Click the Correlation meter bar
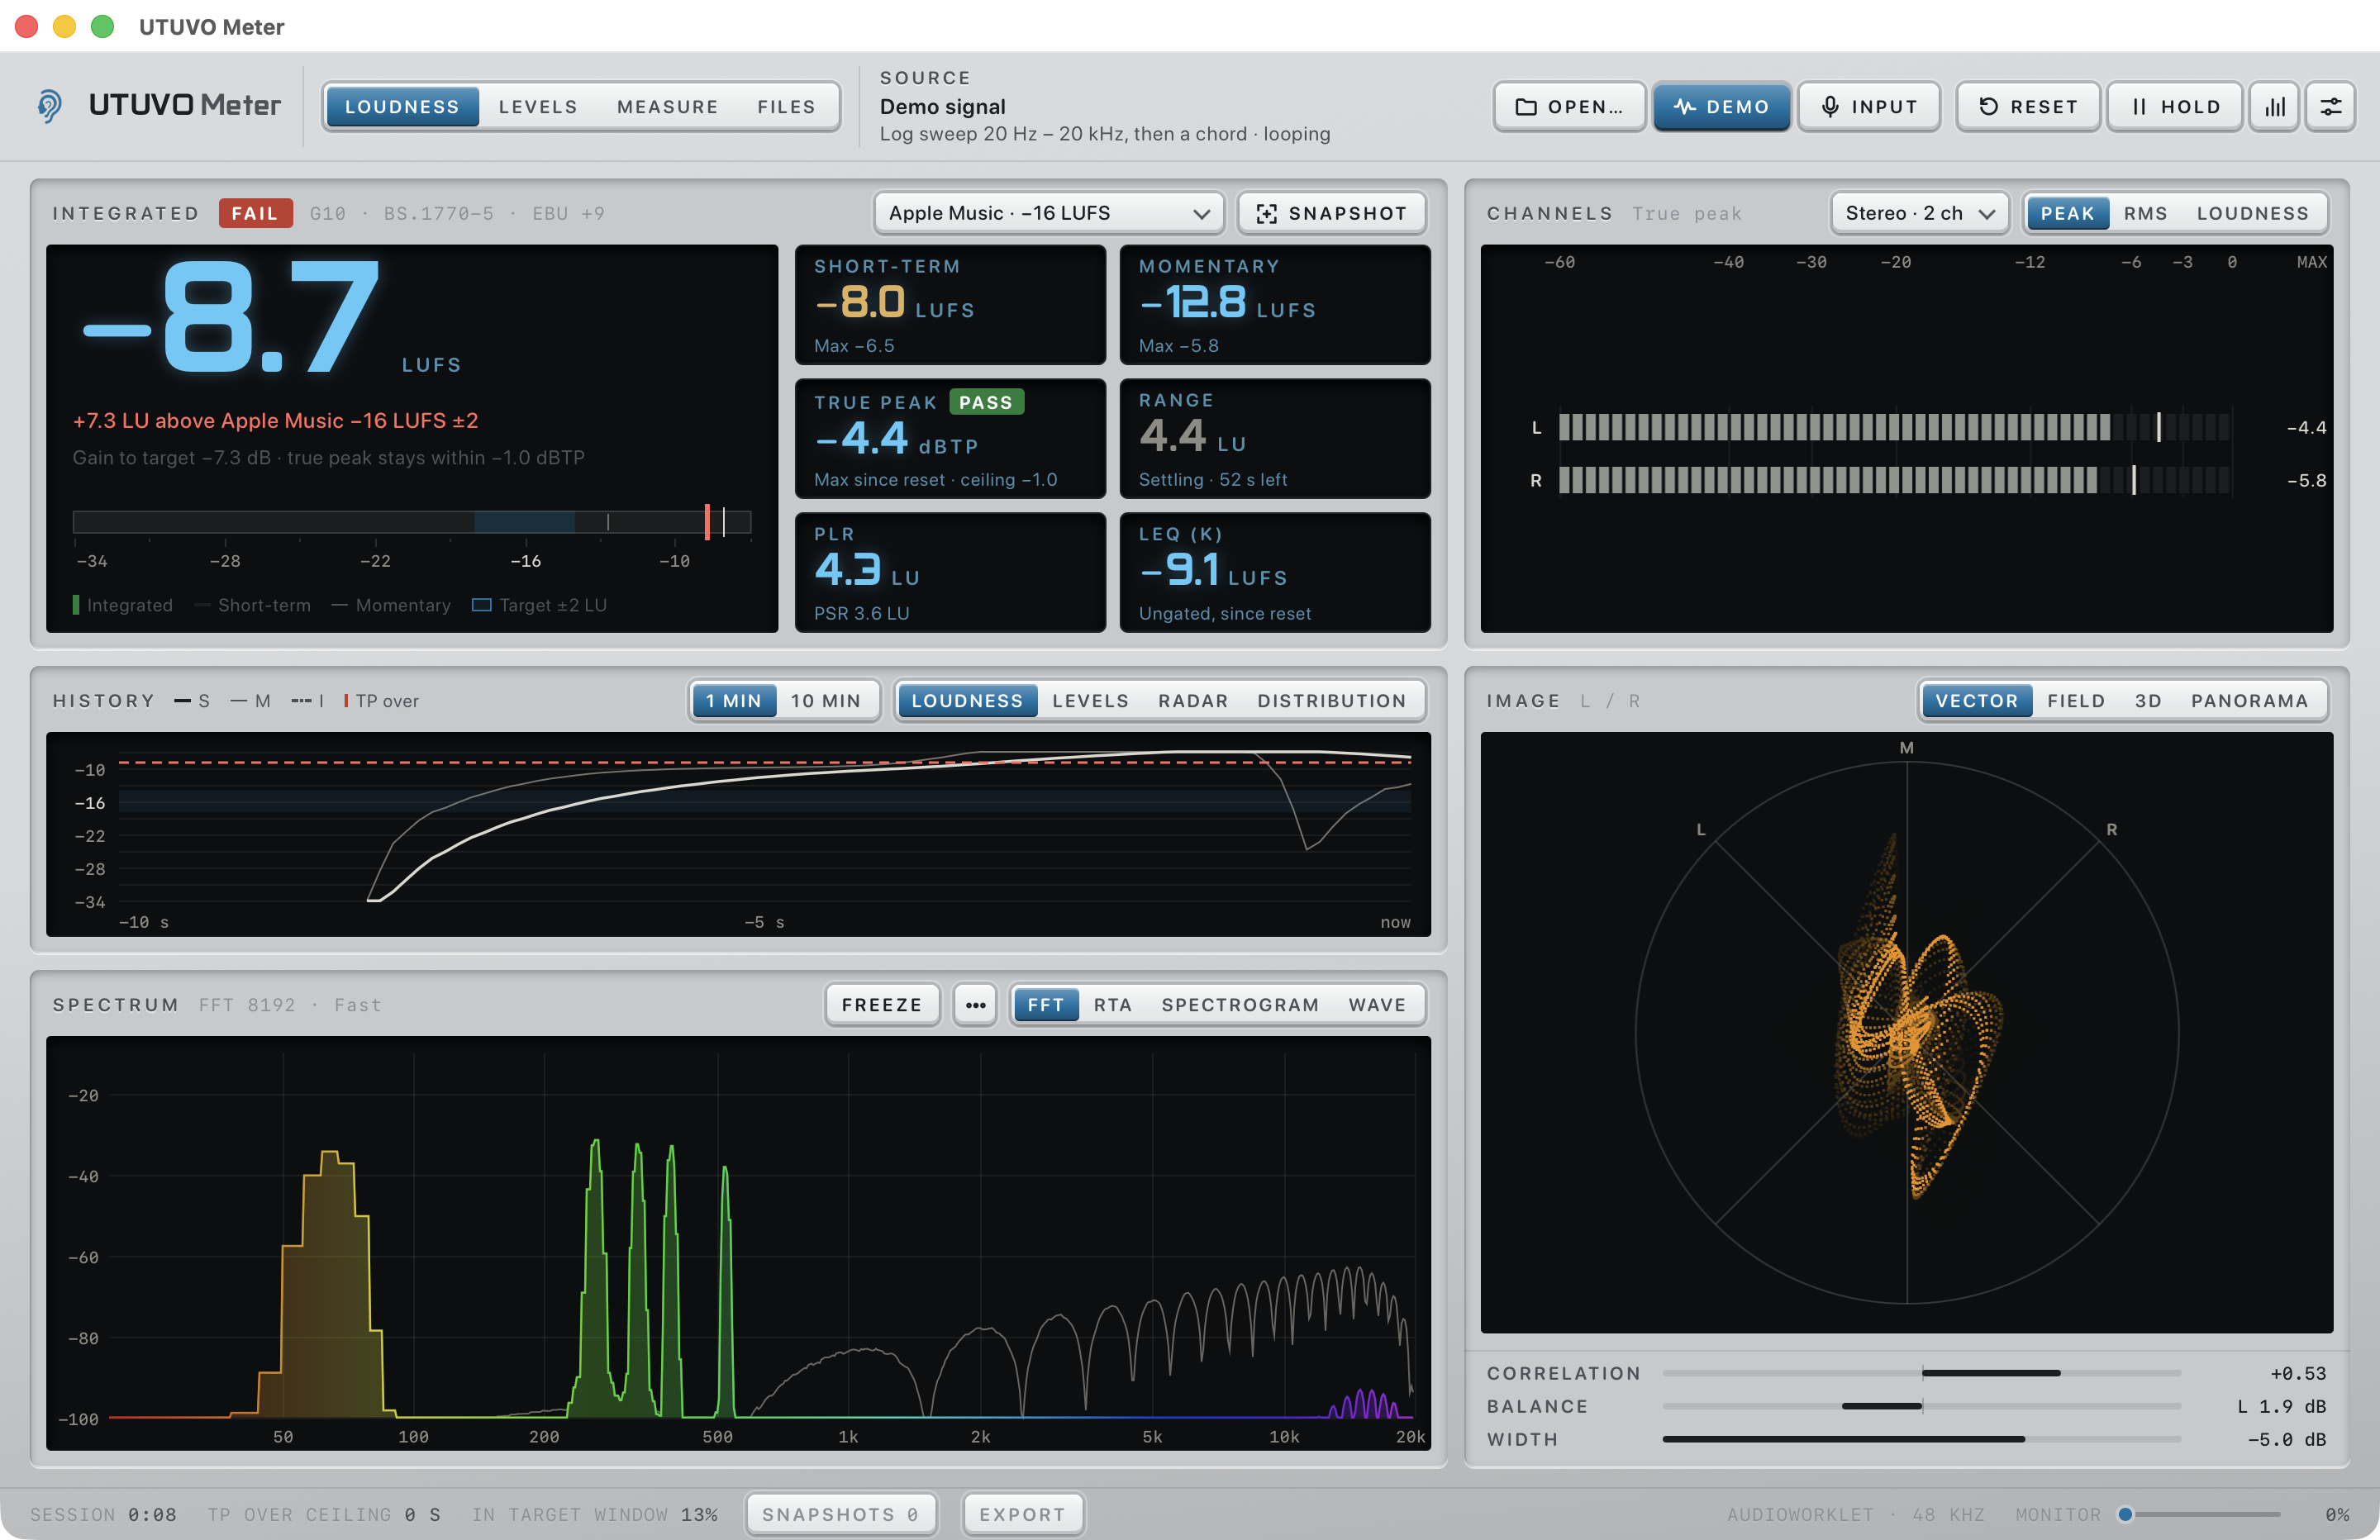The width and height of the screenshot is (2380, 1540). tap(1921, 1373)
